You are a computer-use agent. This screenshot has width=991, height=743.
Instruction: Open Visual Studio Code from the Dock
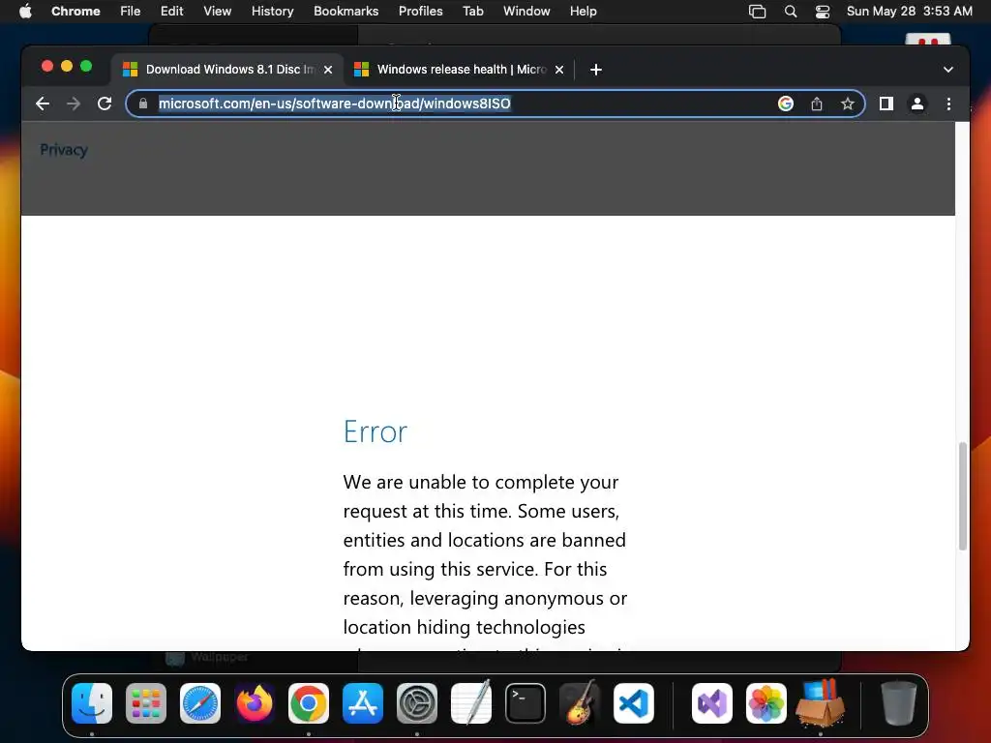634,703
